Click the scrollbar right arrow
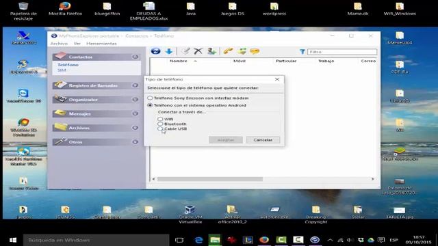Viewport: 438px width, 246px height. click(372, 179)
